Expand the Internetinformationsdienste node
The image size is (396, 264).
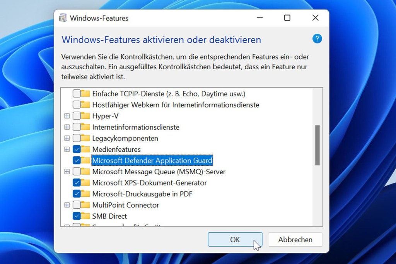point(67,127)
